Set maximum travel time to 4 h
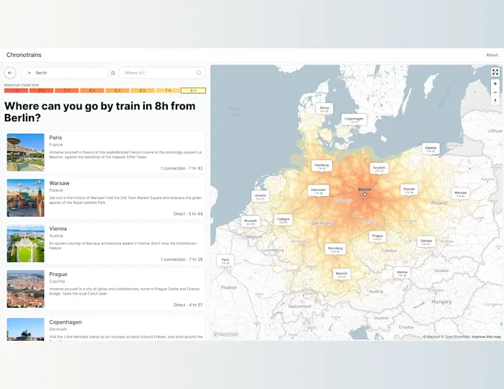Viewport: 504px width, 389px height. click(x=92, y=91)
